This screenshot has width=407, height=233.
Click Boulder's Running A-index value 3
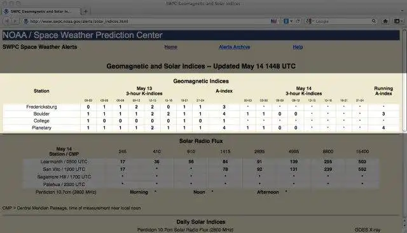point(383,114)
